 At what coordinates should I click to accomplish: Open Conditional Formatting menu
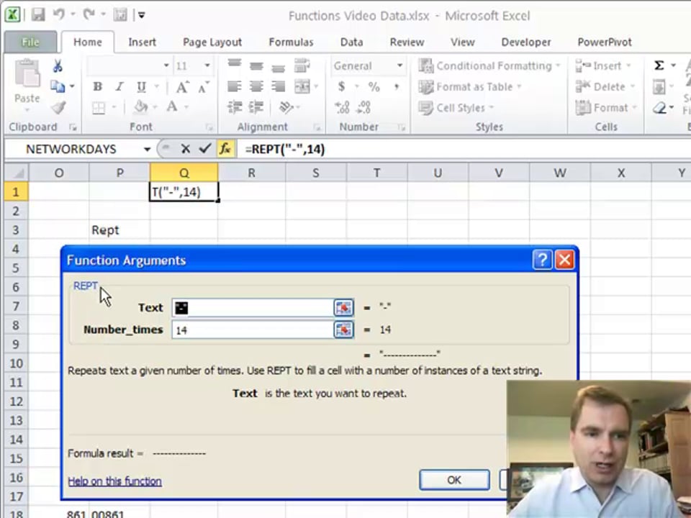(x=489, y=65)
